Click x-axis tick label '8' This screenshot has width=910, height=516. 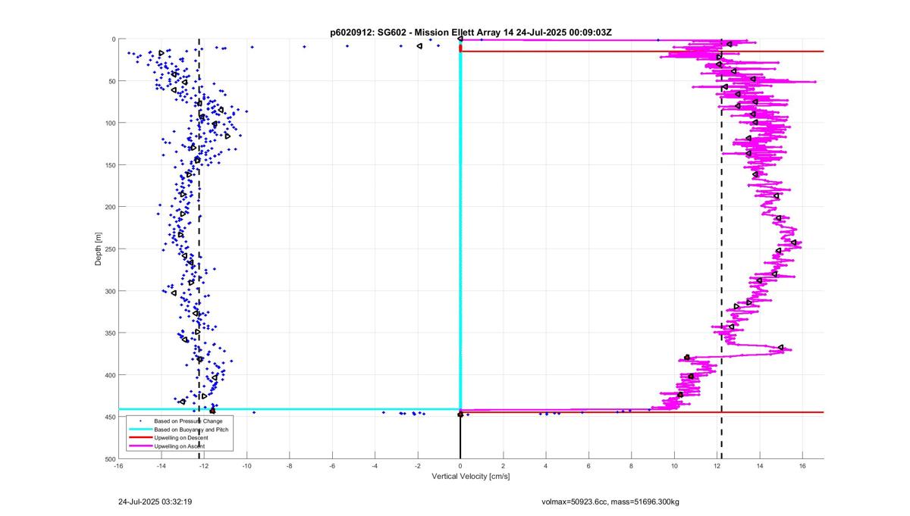(632, 466)
